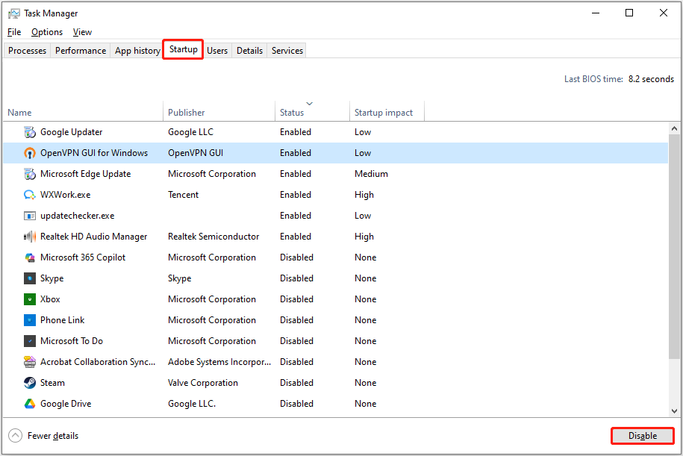Click the scrollbar up arrow

click(x=674, y=128)
